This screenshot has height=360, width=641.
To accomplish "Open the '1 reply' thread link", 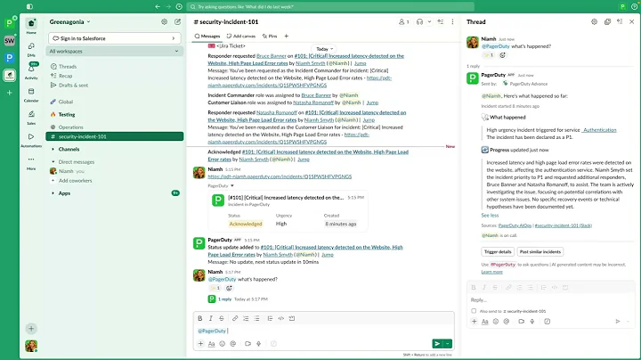I will [225, 299].
